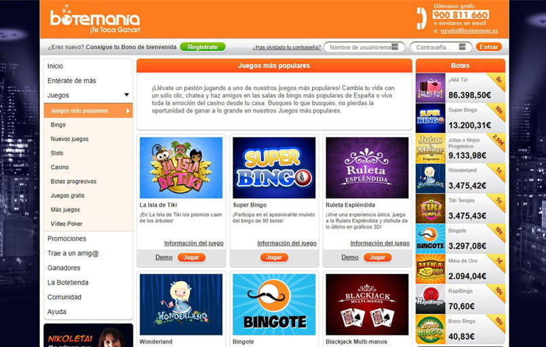Viewport: 546px width, 347px height.
Task: Click the phone icon in the header
Action: pyautogui.click(x=421, y=18)
